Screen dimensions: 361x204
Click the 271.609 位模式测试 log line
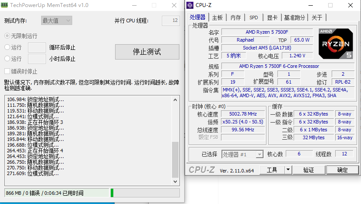[33, 173]
